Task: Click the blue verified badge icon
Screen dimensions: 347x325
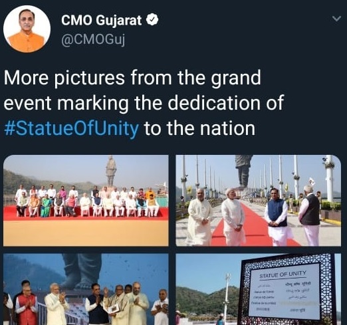Action: coord(152,20)
